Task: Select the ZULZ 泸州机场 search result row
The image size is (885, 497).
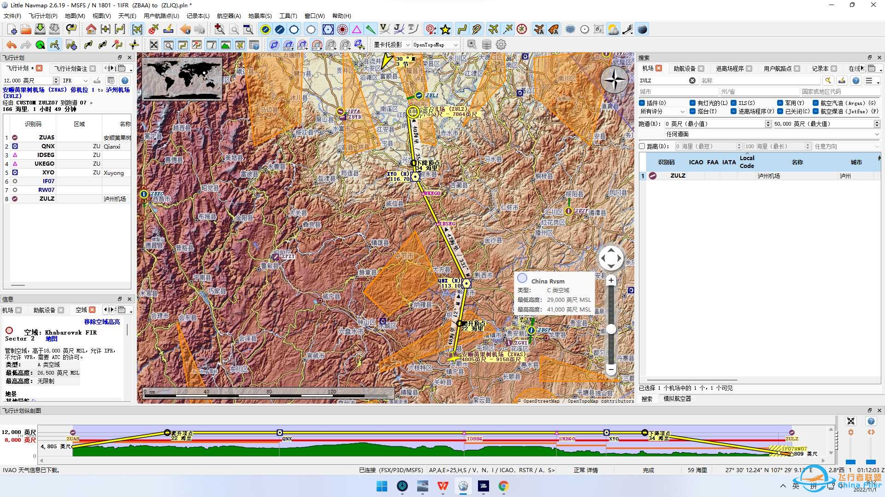Action: coord(760,176)
